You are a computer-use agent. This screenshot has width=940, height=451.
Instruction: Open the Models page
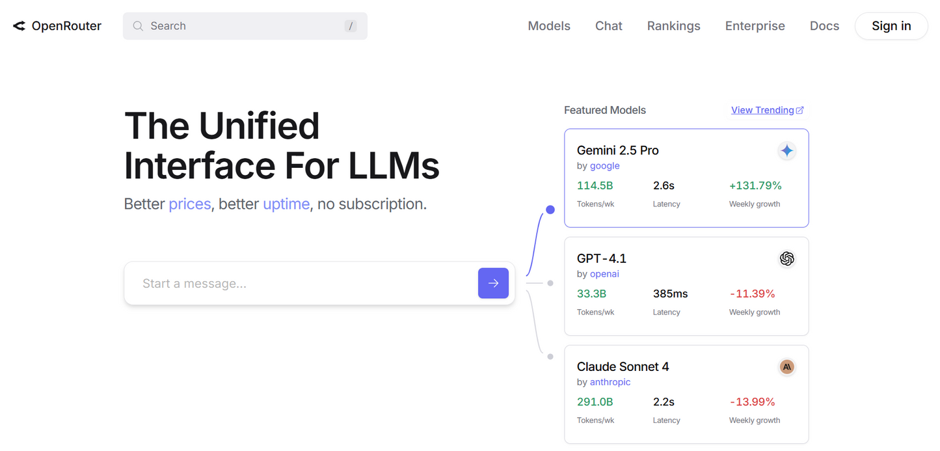[x=549, y=26]
